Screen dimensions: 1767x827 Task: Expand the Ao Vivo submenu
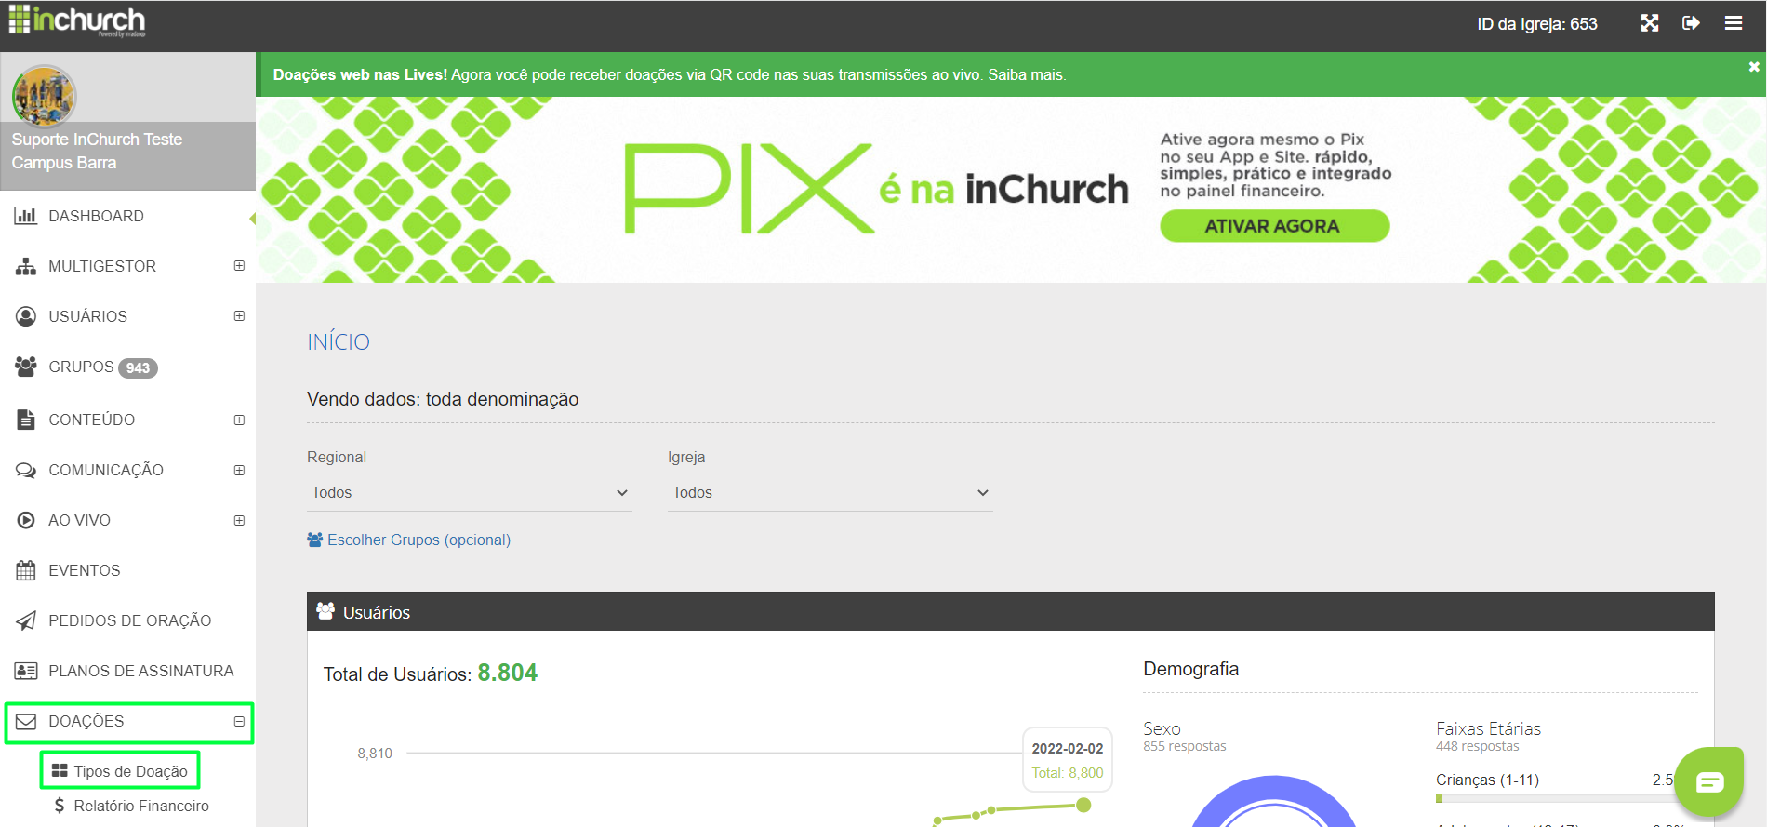[x=239, y=520]
